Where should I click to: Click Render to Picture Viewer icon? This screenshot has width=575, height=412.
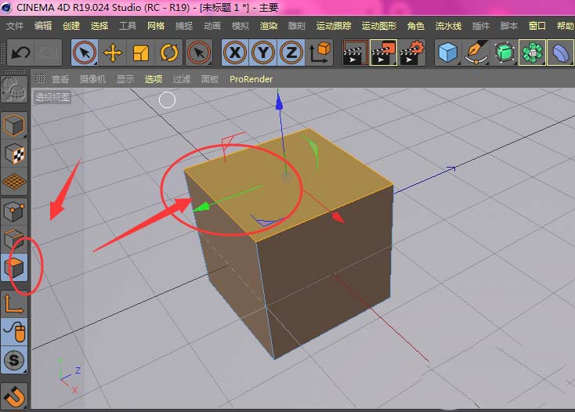point(383,52)
